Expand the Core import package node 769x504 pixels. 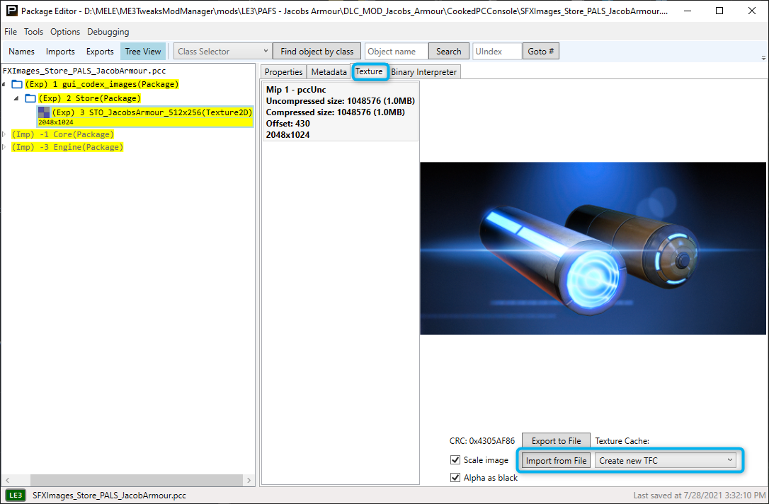(4, 134)
